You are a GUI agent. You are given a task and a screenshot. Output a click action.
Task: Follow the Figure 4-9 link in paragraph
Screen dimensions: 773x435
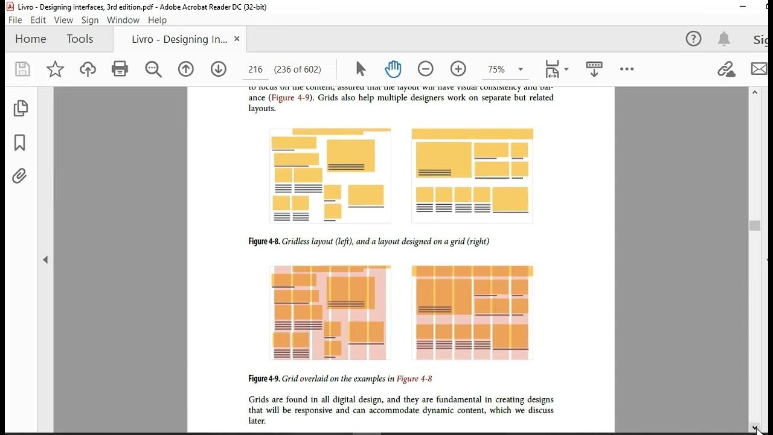pos(290,97)
